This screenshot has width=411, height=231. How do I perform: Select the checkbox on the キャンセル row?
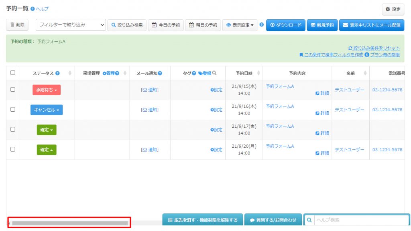(x=13, y=110)
